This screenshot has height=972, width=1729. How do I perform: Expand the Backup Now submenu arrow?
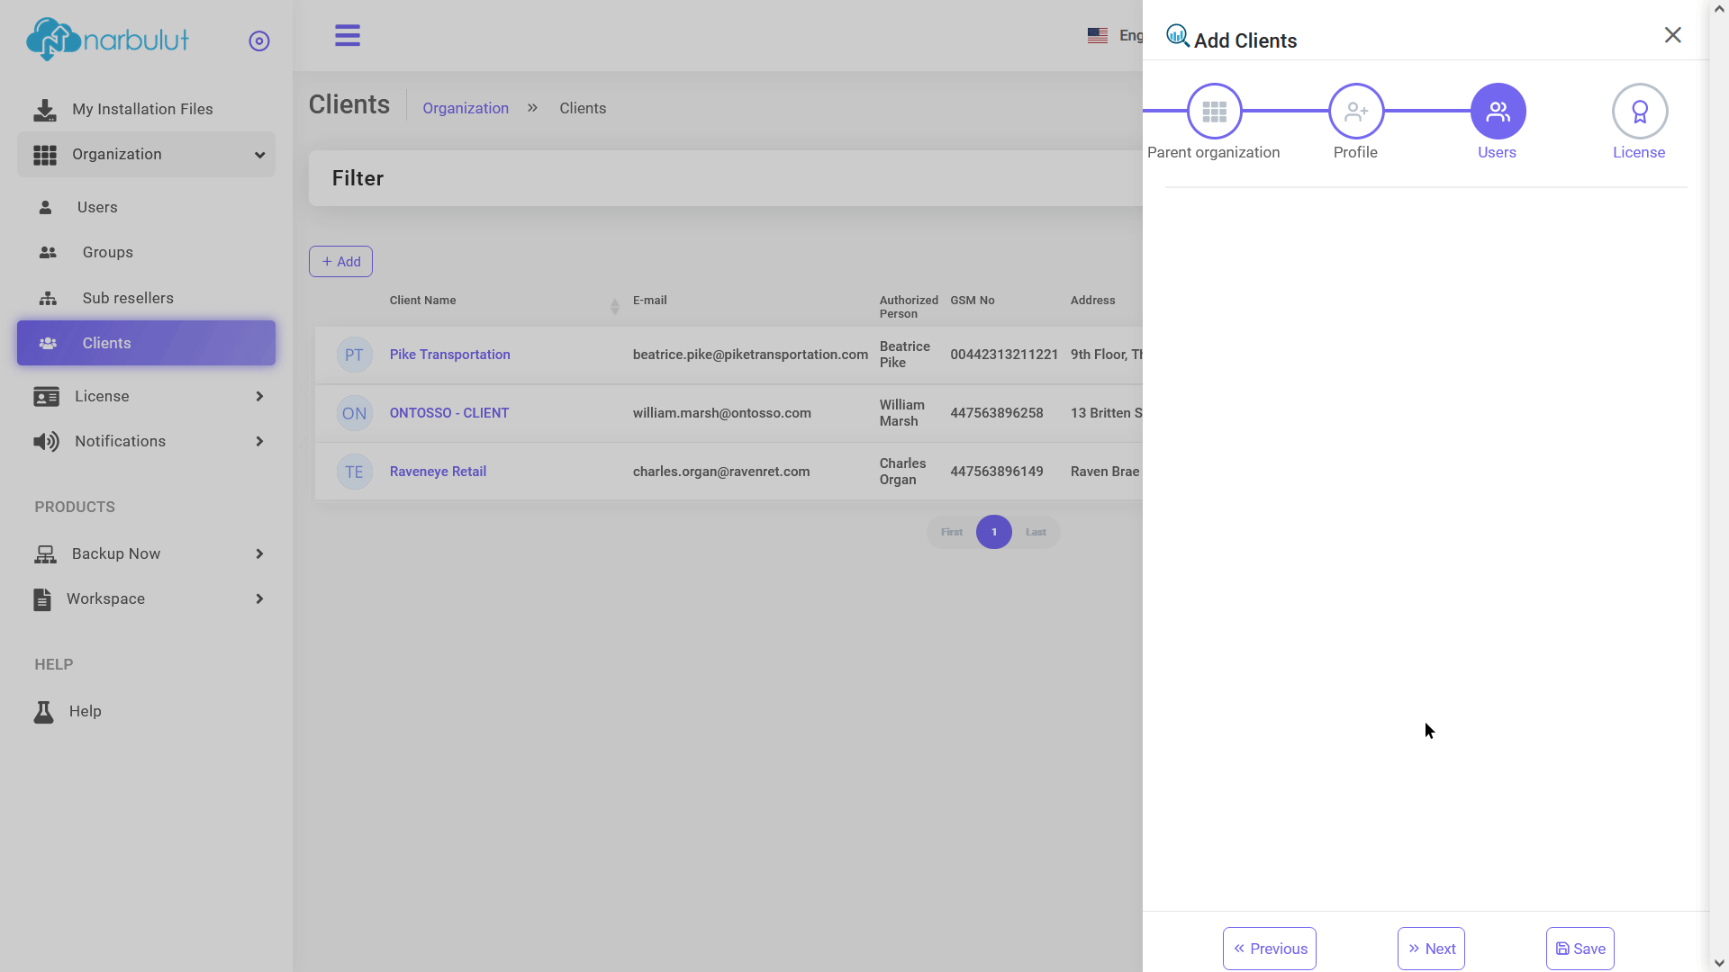[x=259, y=553]
